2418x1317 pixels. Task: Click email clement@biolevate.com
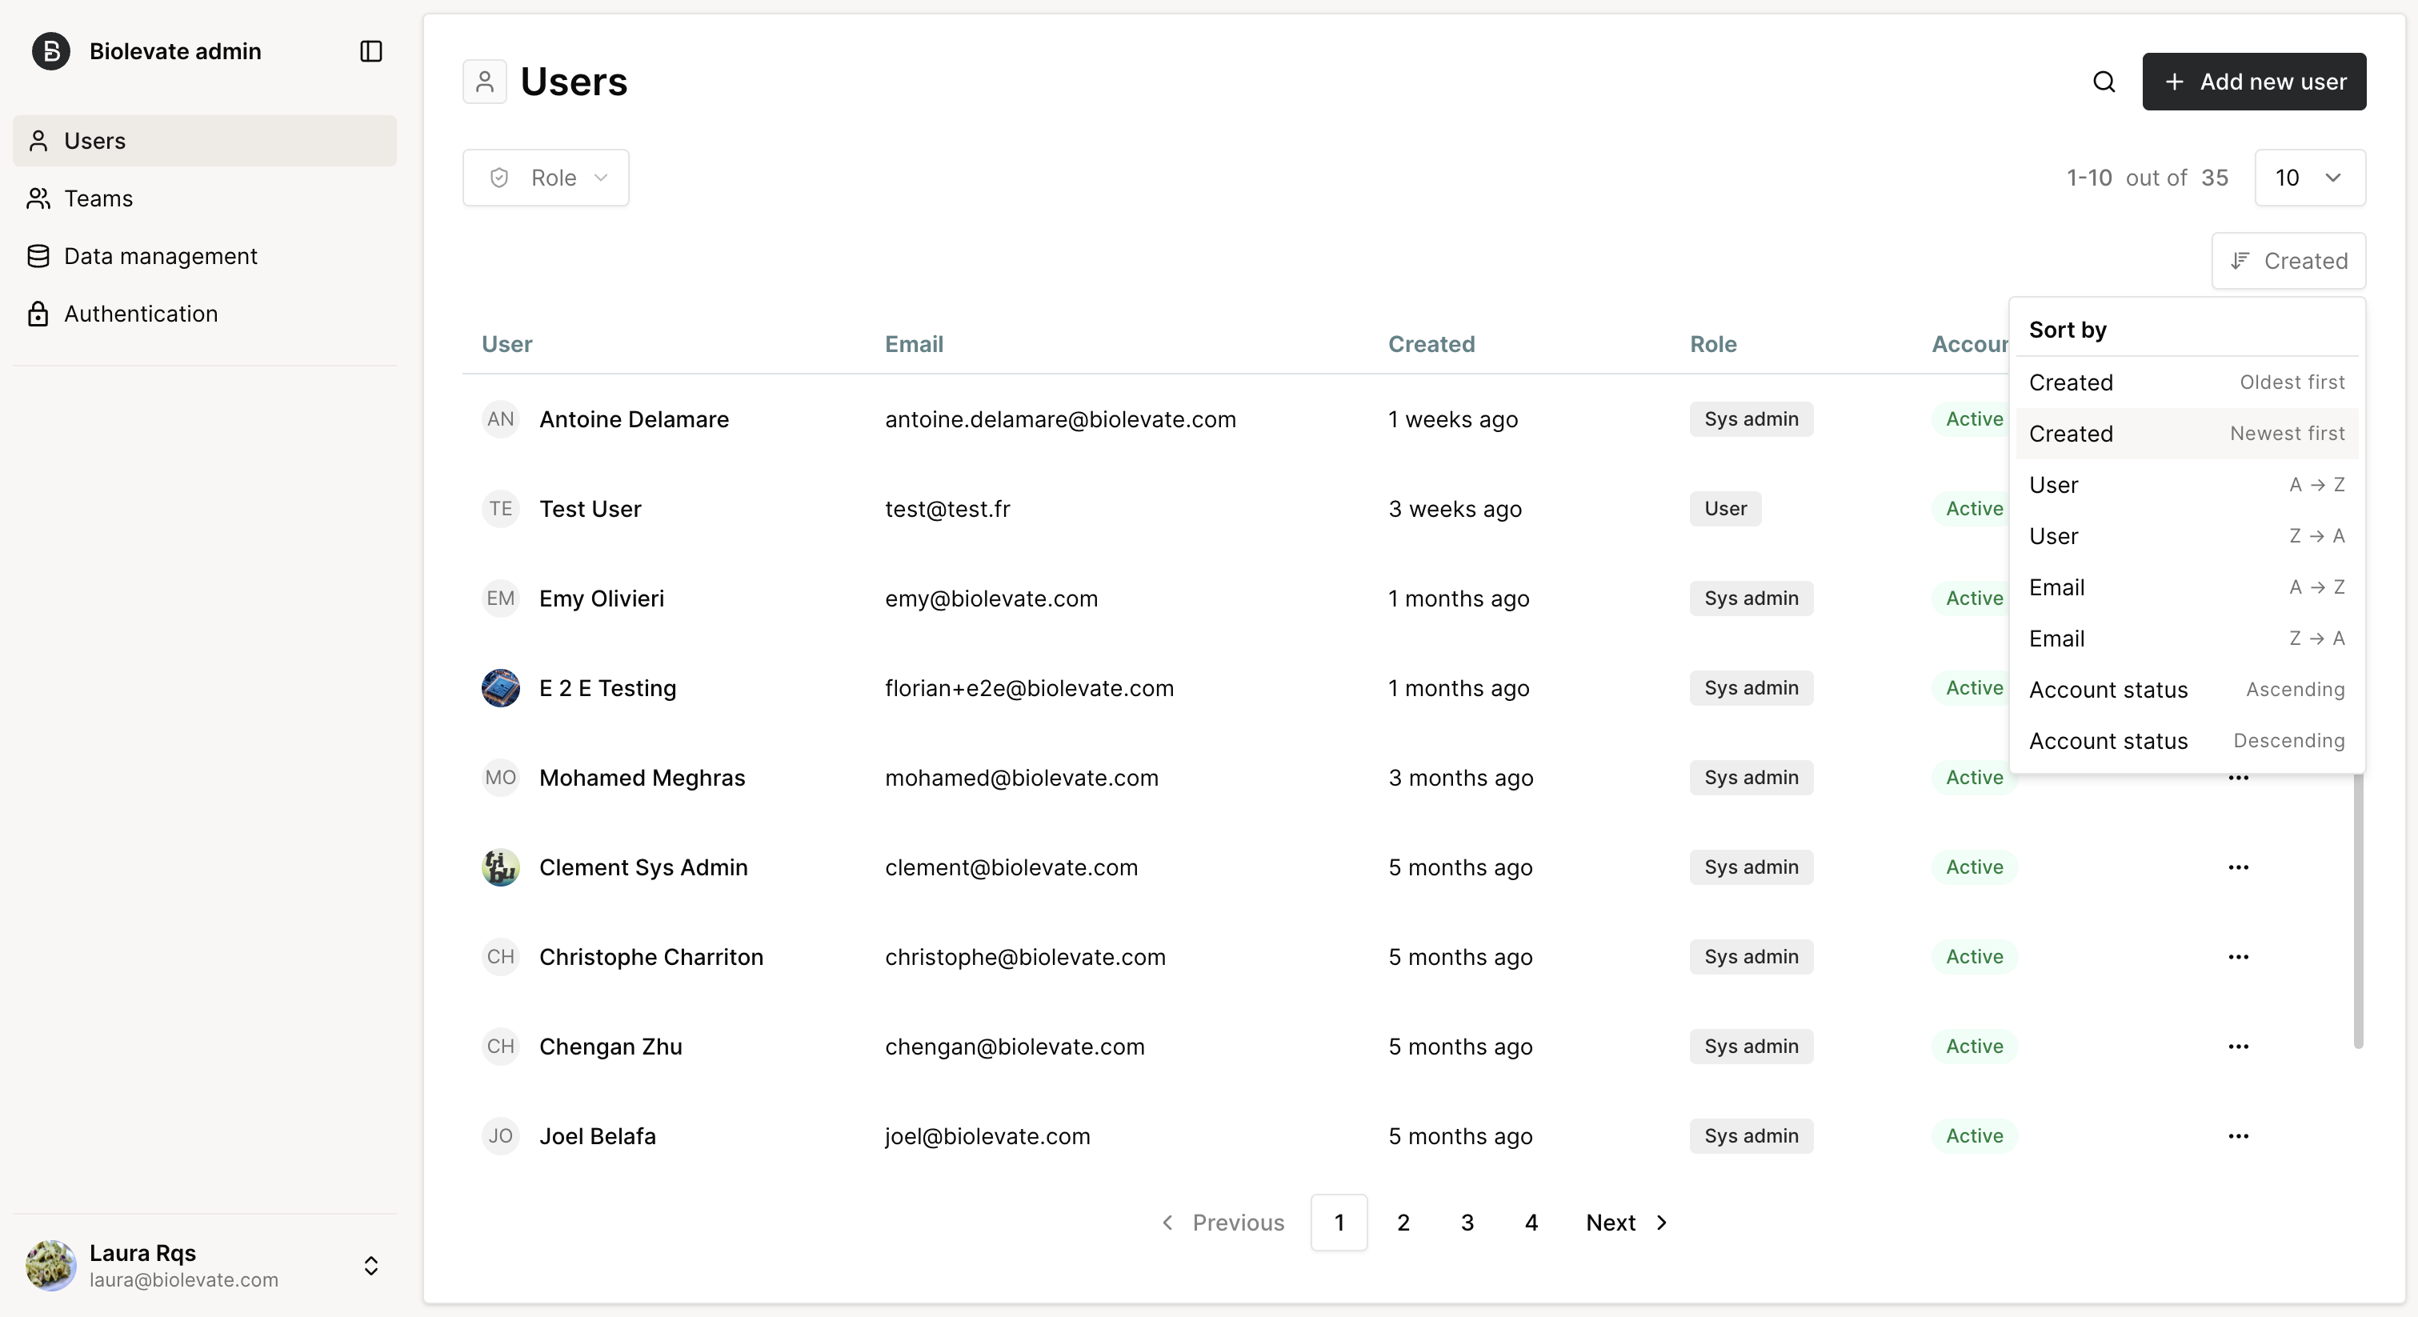[1011, 867]
